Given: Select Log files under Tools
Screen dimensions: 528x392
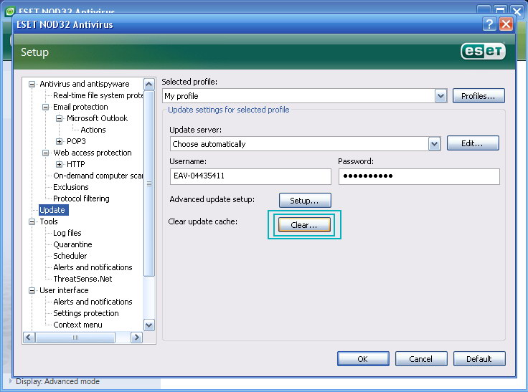Looking at the screenshot, I should click(67, 233).
